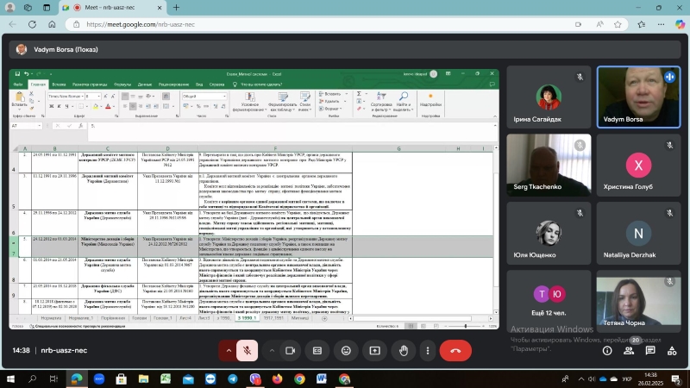690x388 pixels.
Task: Open the activities icon
Action: point(672,351)
